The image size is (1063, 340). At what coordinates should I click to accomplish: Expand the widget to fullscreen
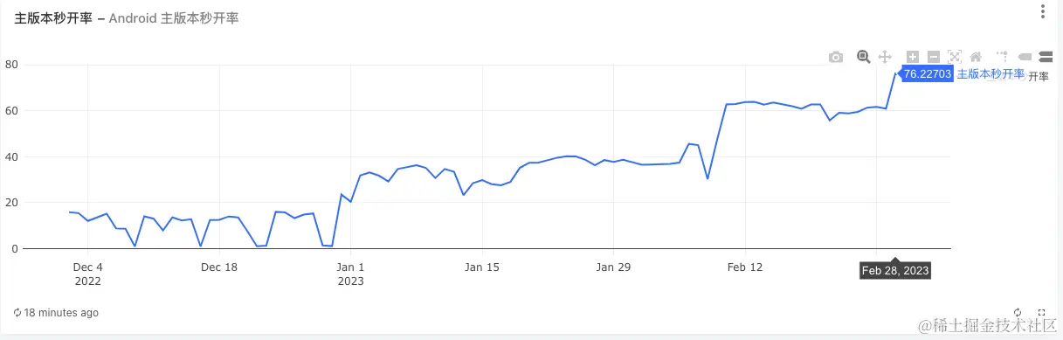click(1041, 312)
